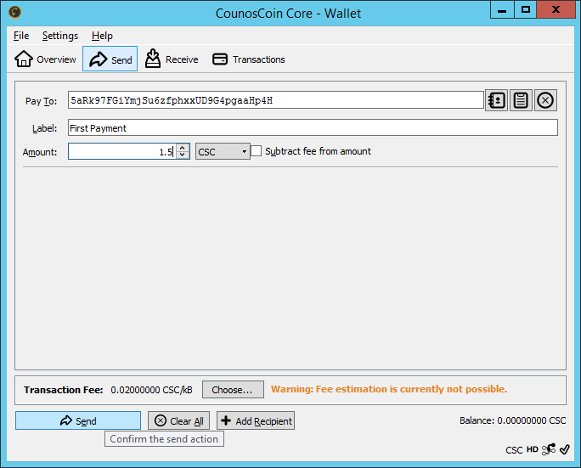Click the 0.02000000 CSC/kB fee value

[151, 390]
